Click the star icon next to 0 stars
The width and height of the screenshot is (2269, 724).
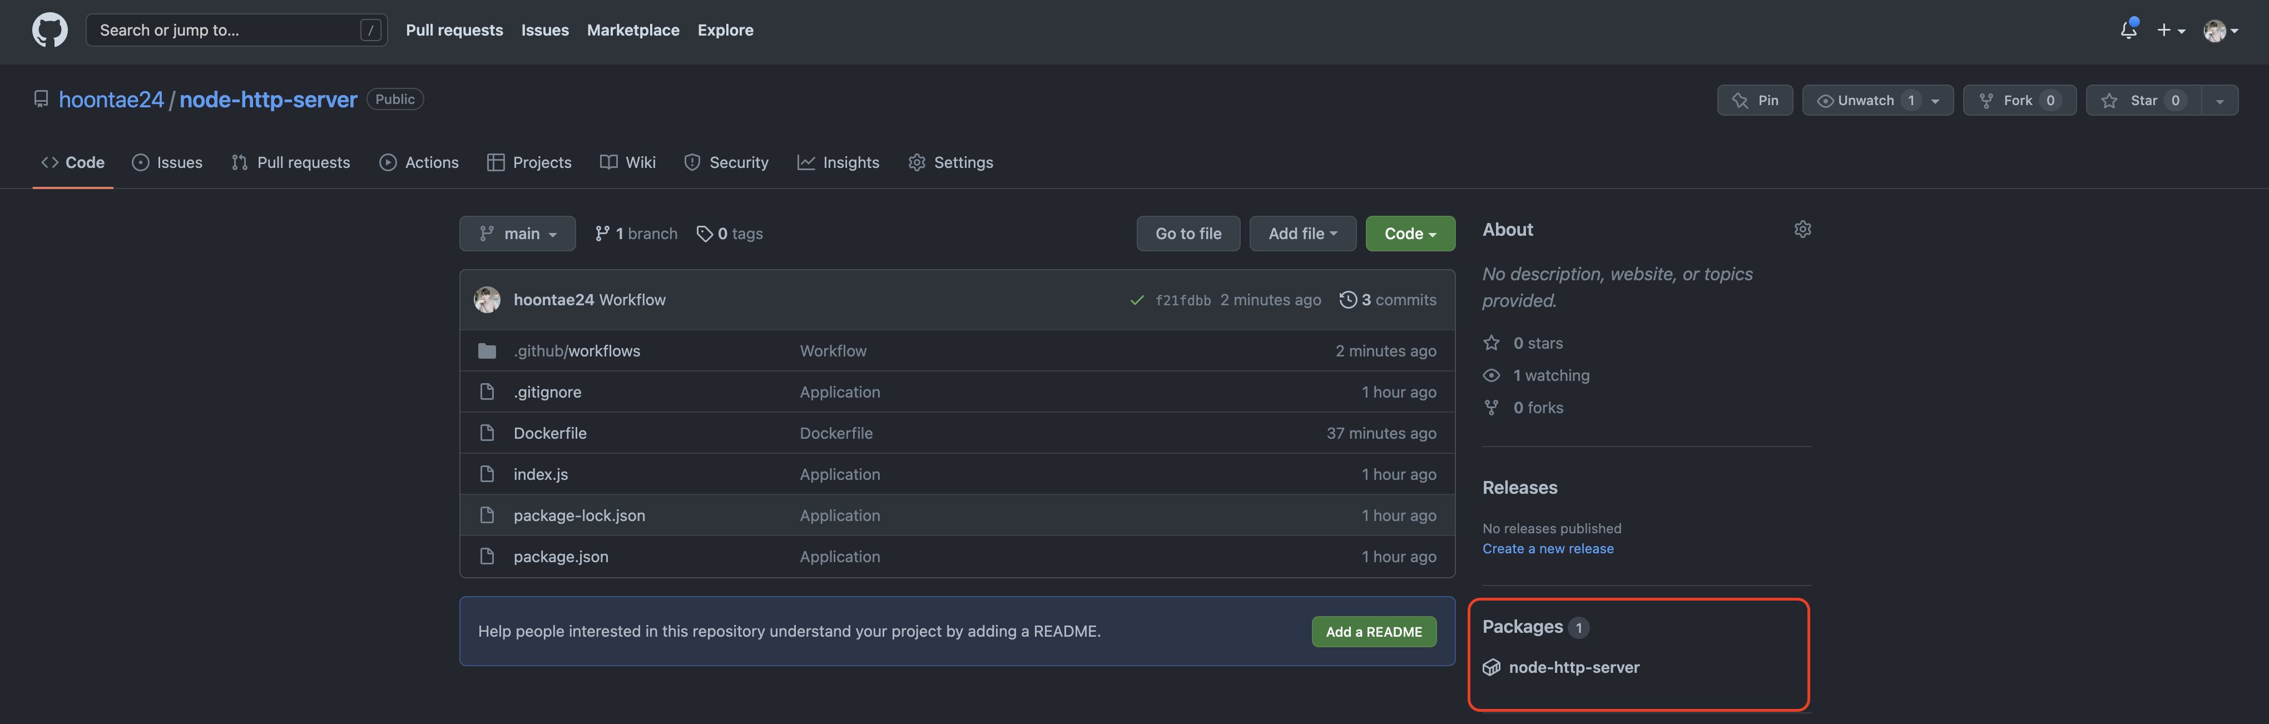(x=1491, y=343)
